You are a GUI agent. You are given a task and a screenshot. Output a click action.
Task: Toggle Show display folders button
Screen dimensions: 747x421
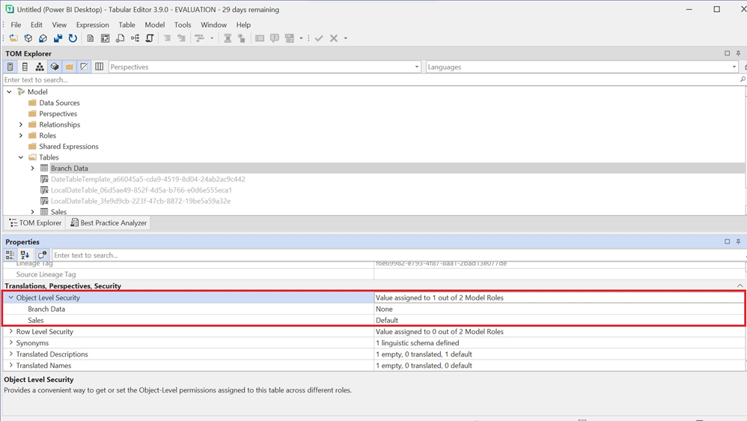[69, 67]
